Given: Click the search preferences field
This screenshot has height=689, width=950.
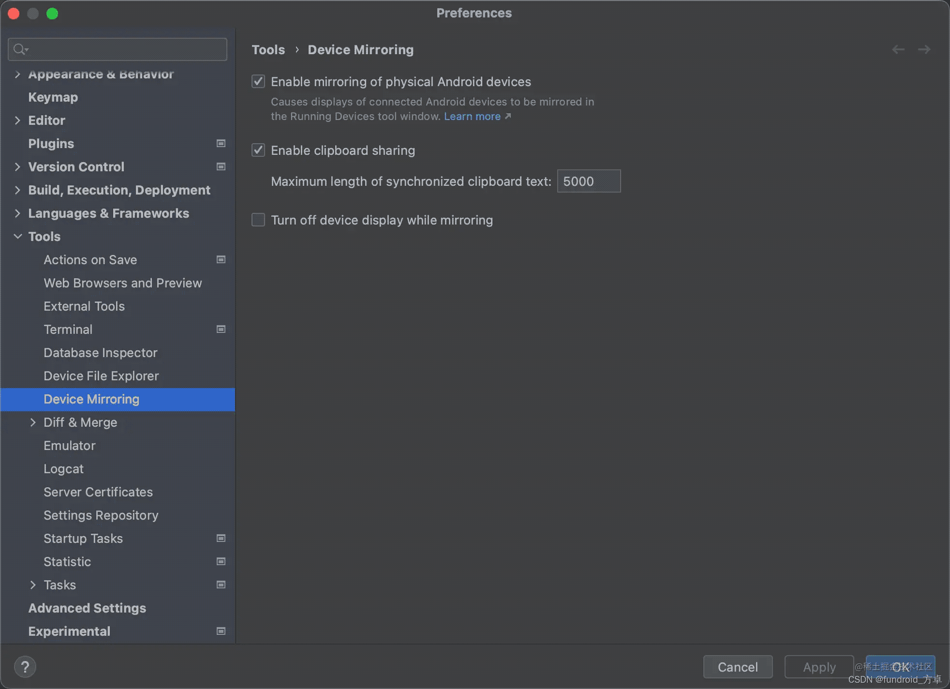Looking at the screenshot, I should 117,49.
